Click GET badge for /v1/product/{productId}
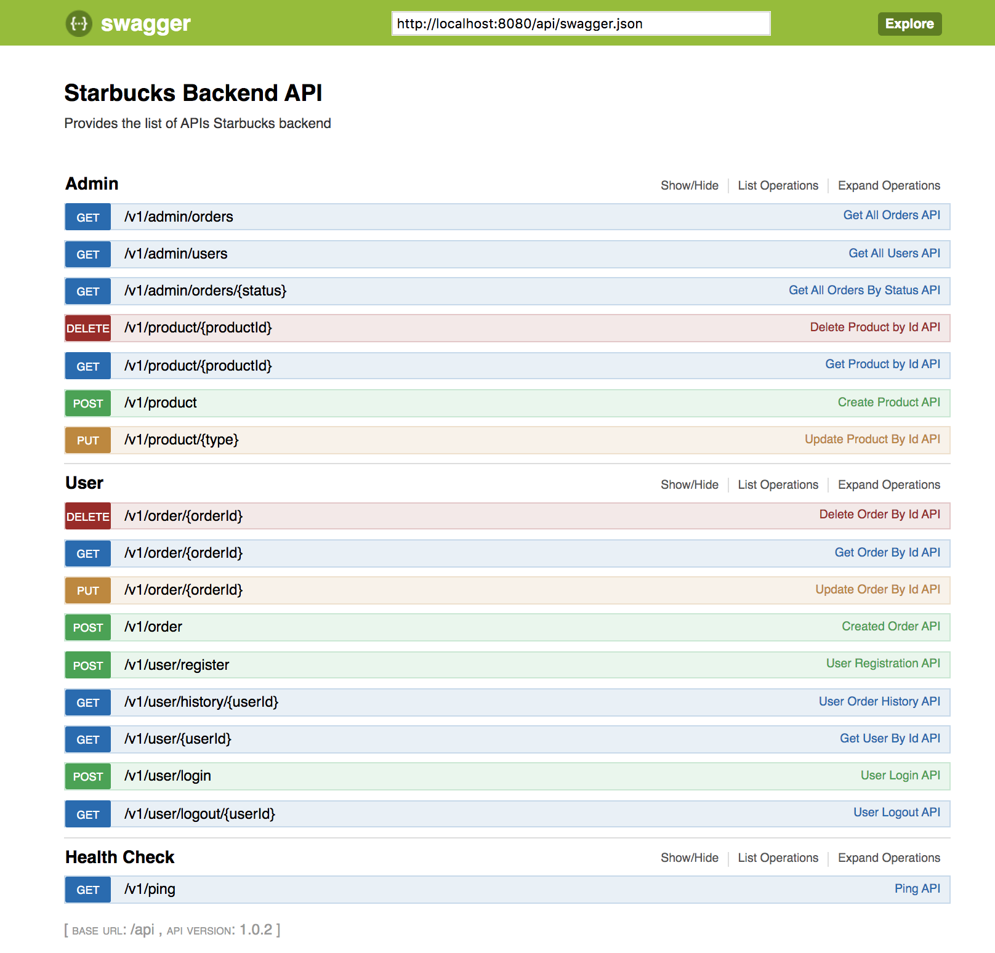 click(88, 366)
